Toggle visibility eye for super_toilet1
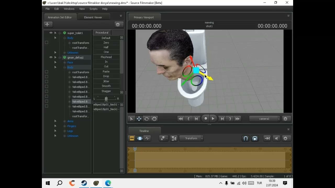 [51, 33]
